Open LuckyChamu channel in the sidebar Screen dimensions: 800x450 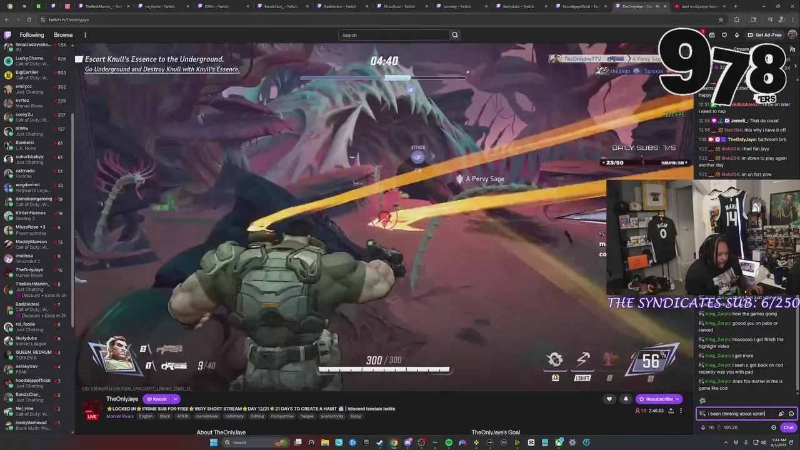pyautogui.click(x=37, y=61)
